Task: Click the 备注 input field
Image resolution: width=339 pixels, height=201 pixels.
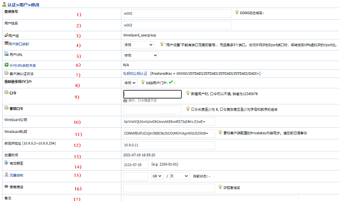Action: tap(211, 198)
